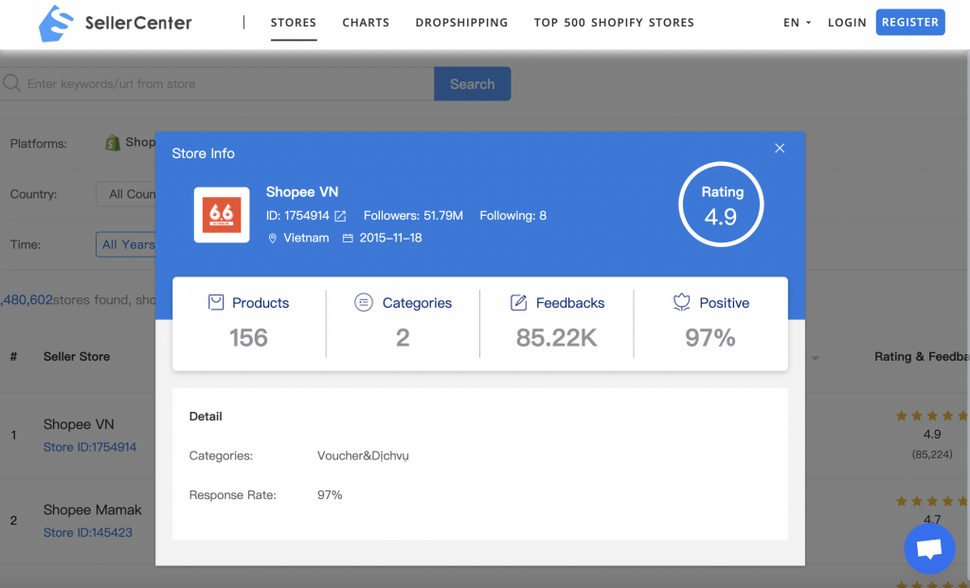970x588 pixels.
Task: Click the Login link
Action: pos(847,23)
